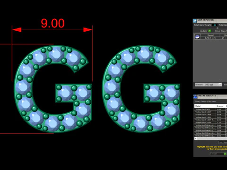The width and height of the screenshot is (227, 170).
Task: Click the Total Gem Weight value field
Action: pyautogui.click(x=215, y=25)
